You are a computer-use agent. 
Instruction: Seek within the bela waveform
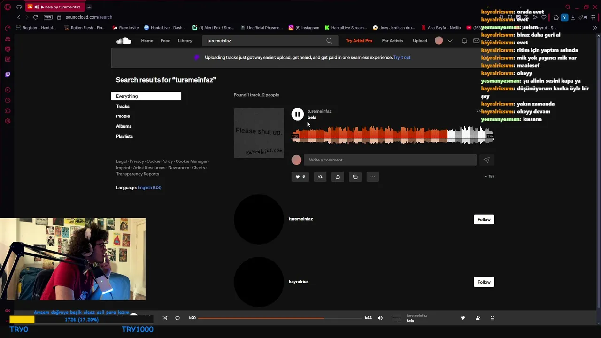393,135
